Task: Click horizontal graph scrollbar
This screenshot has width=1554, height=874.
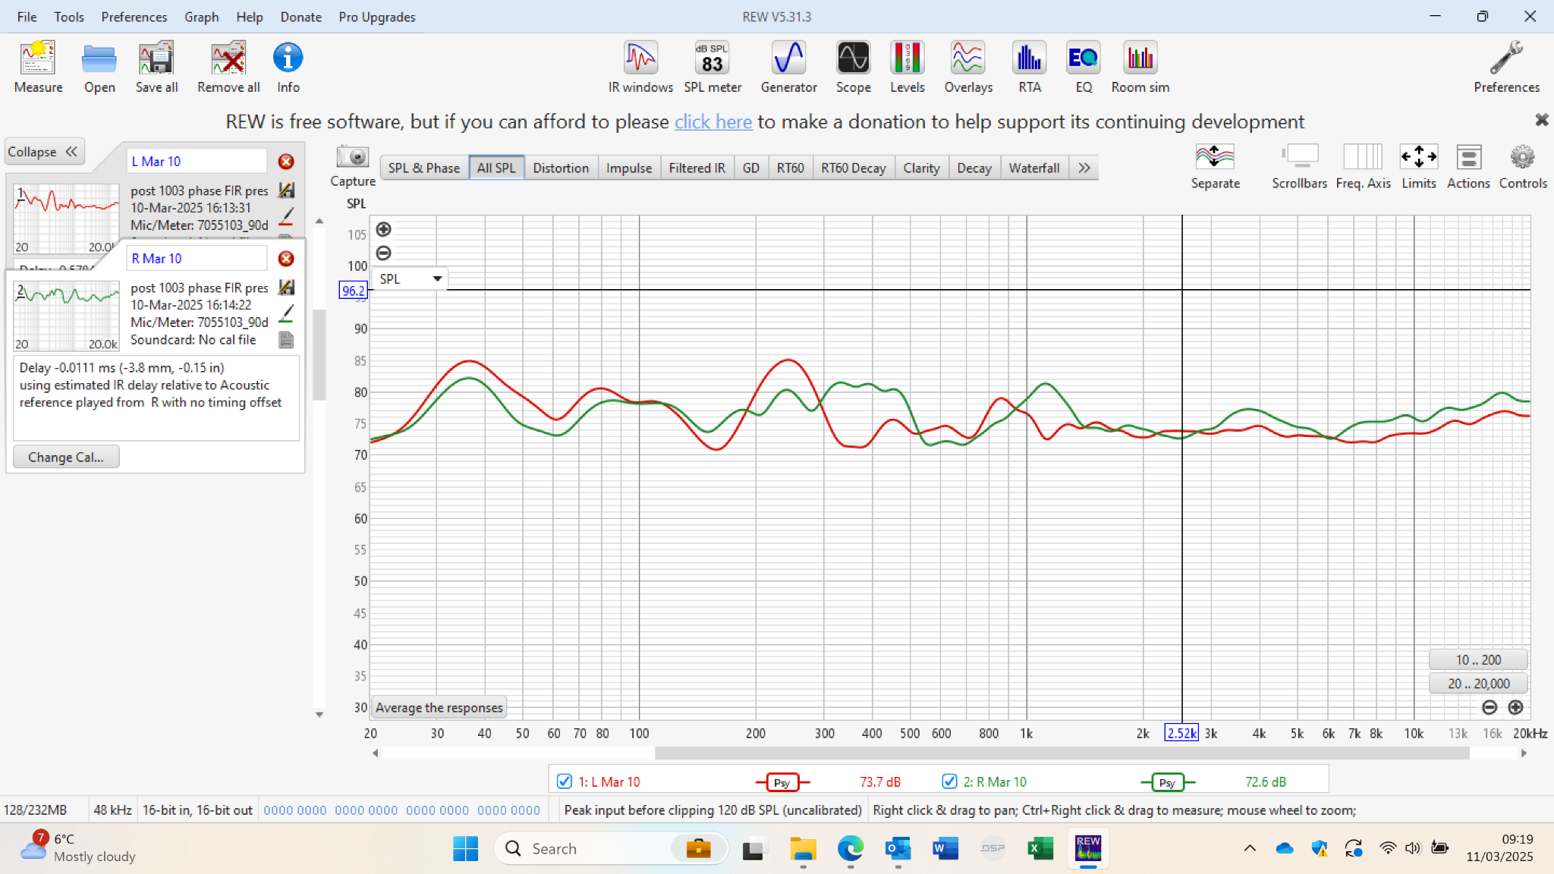Action: 1062,753
